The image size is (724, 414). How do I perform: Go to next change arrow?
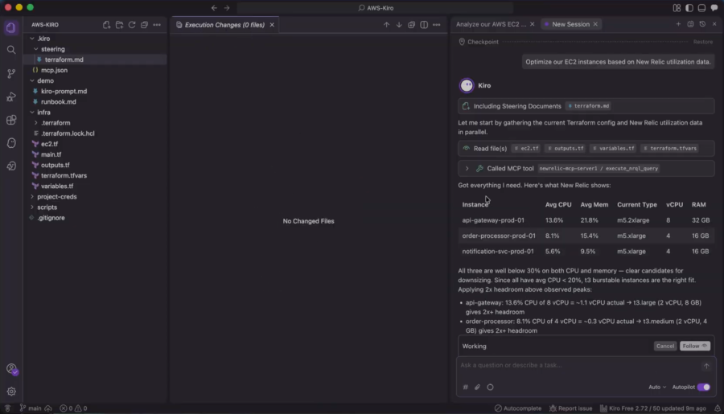(399, 25)
